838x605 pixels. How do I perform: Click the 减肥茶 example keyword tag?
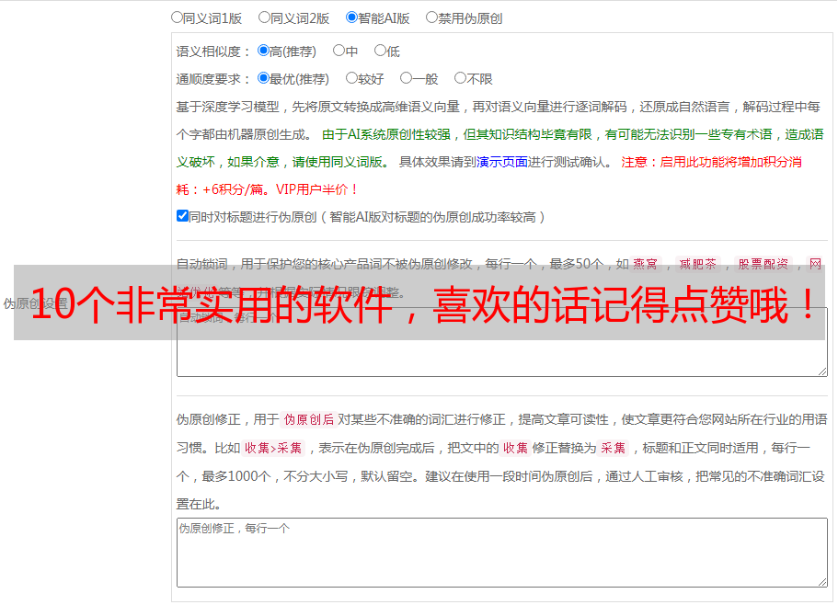point(697,264)
